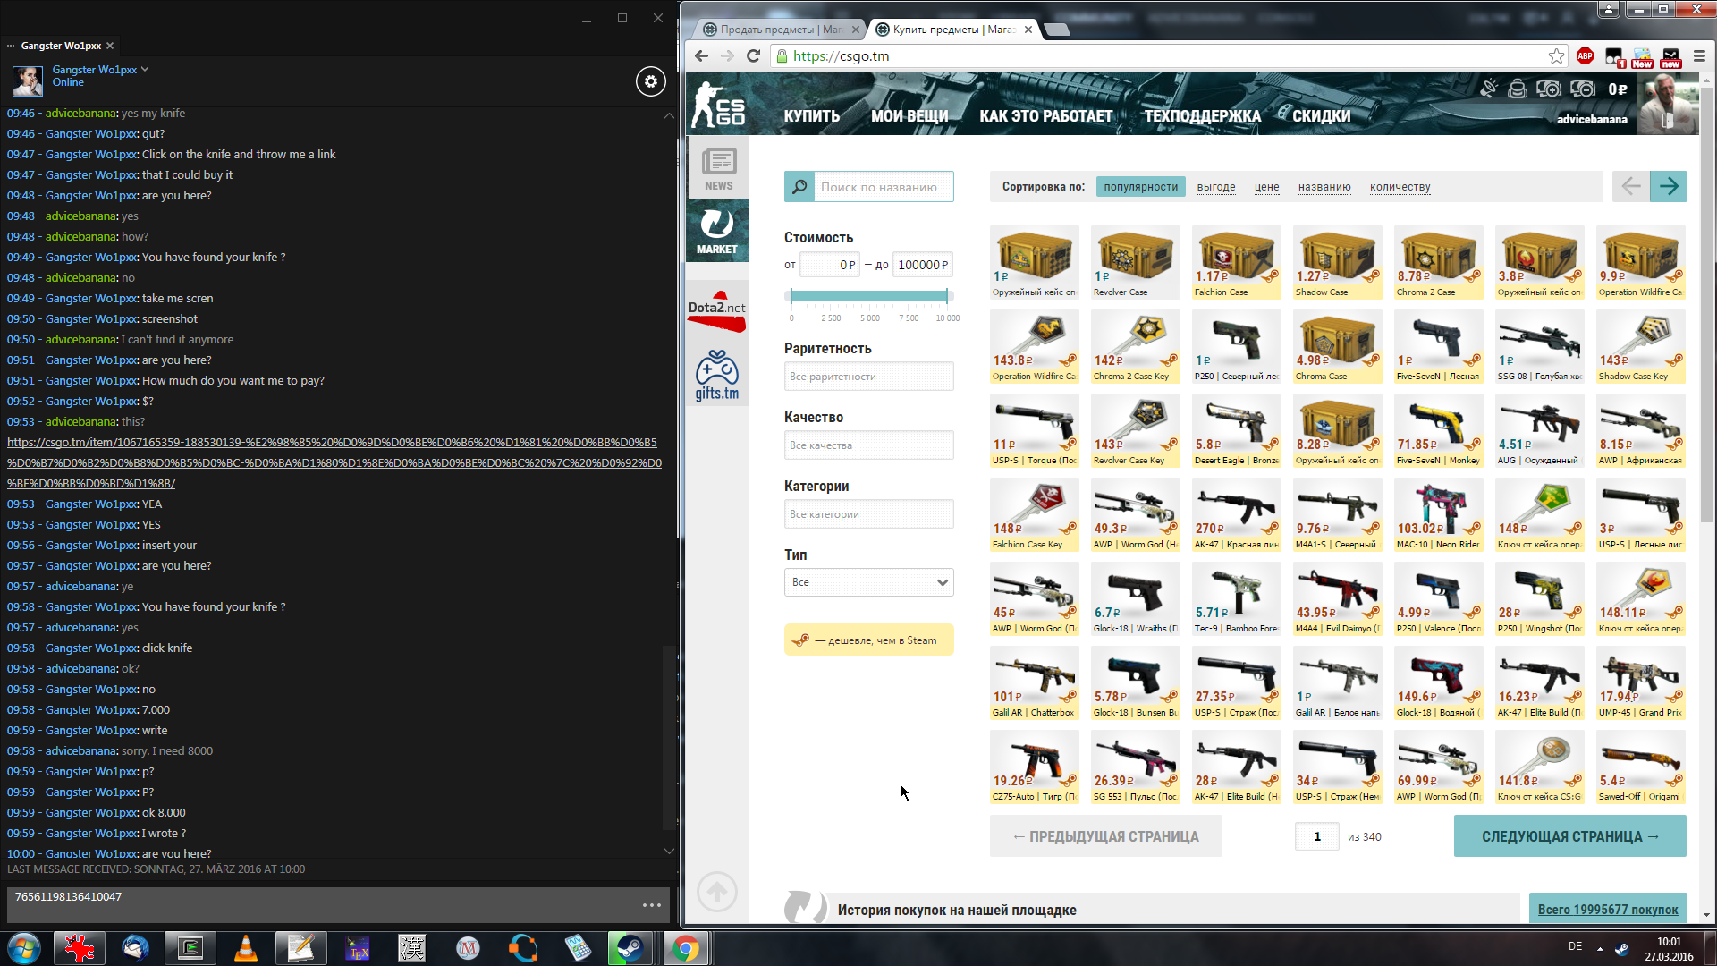Sort items by 'цене'
Image resolution: width=1717 pixels, height=966 pixels.
tap(1266, 187)
